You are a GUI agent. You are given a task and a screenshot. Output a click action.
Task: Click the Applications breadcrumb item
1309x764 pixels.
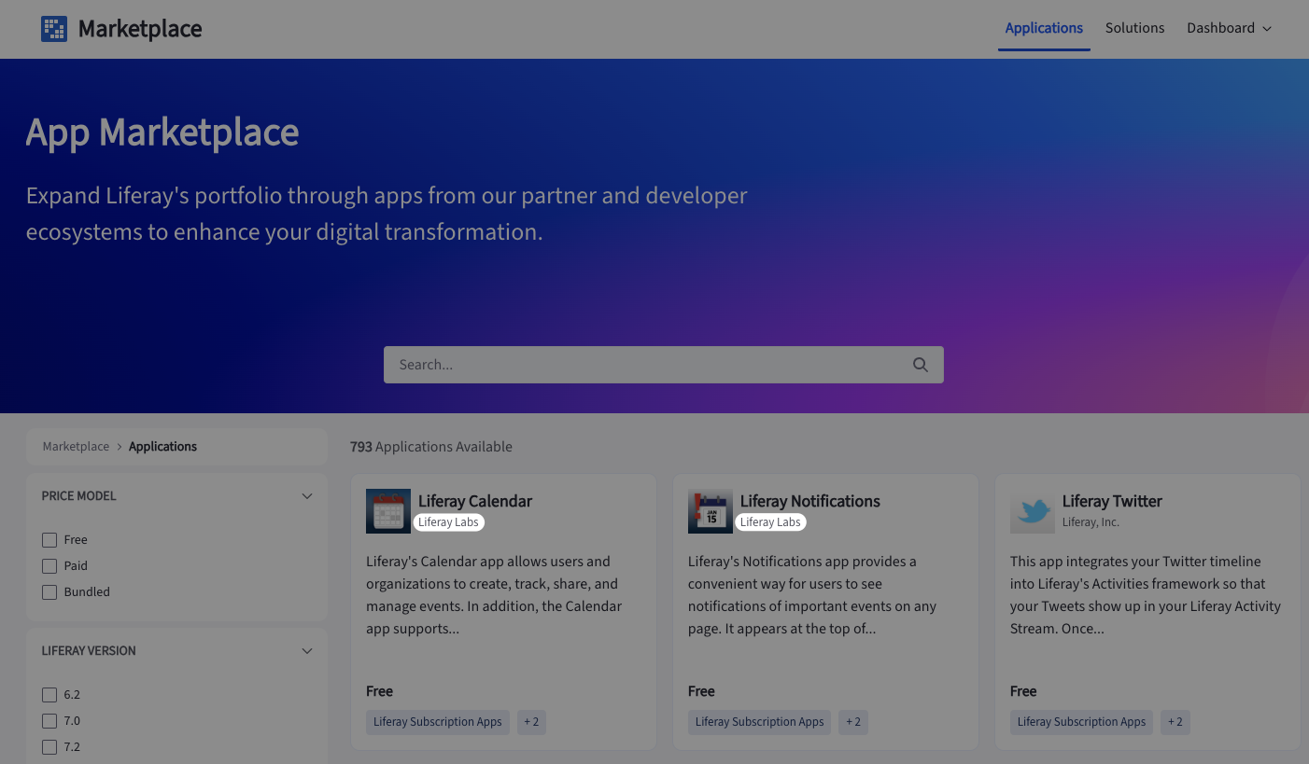[162, 447]
